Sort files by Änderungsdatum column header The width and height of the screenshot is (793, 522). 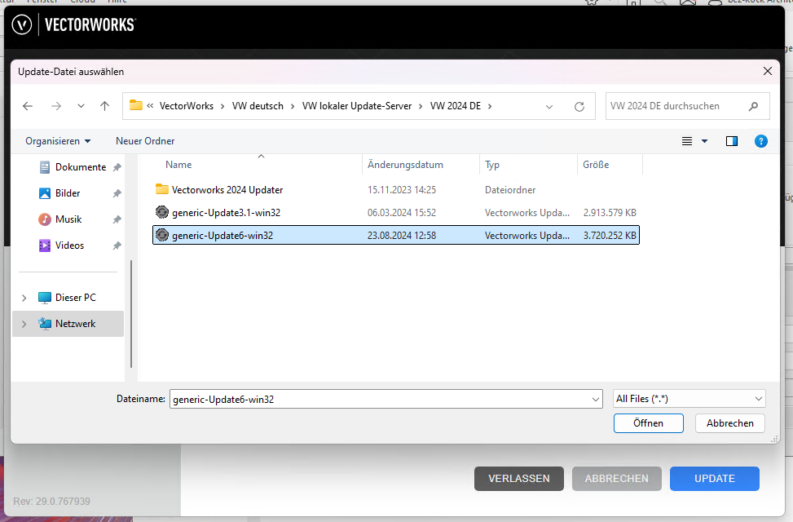(x=405, y=165)
